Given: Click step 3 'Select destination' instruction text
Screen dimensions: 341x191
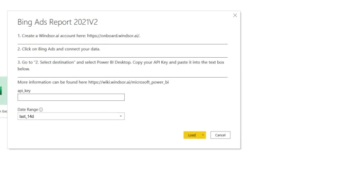Looking at the screenshot, I should coord(121,65).
